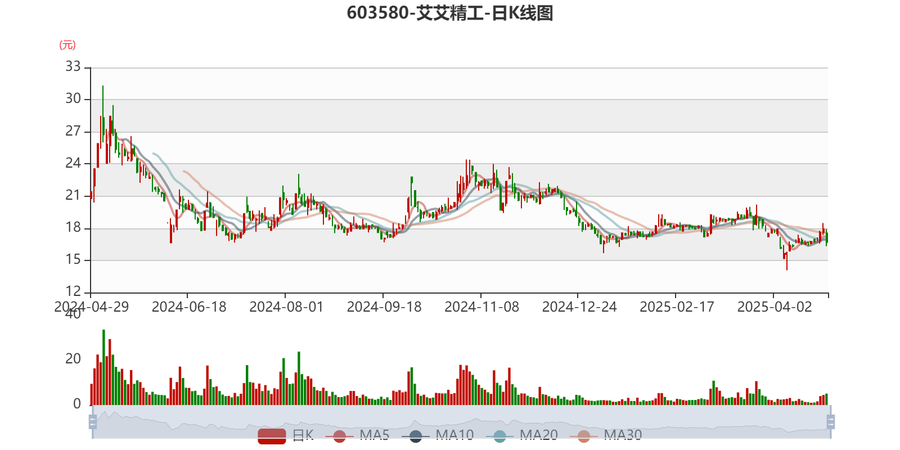The width and height of the screenshot is (900, 450).
Task: Hide the 日K series via its label
Action: [303, 435]
